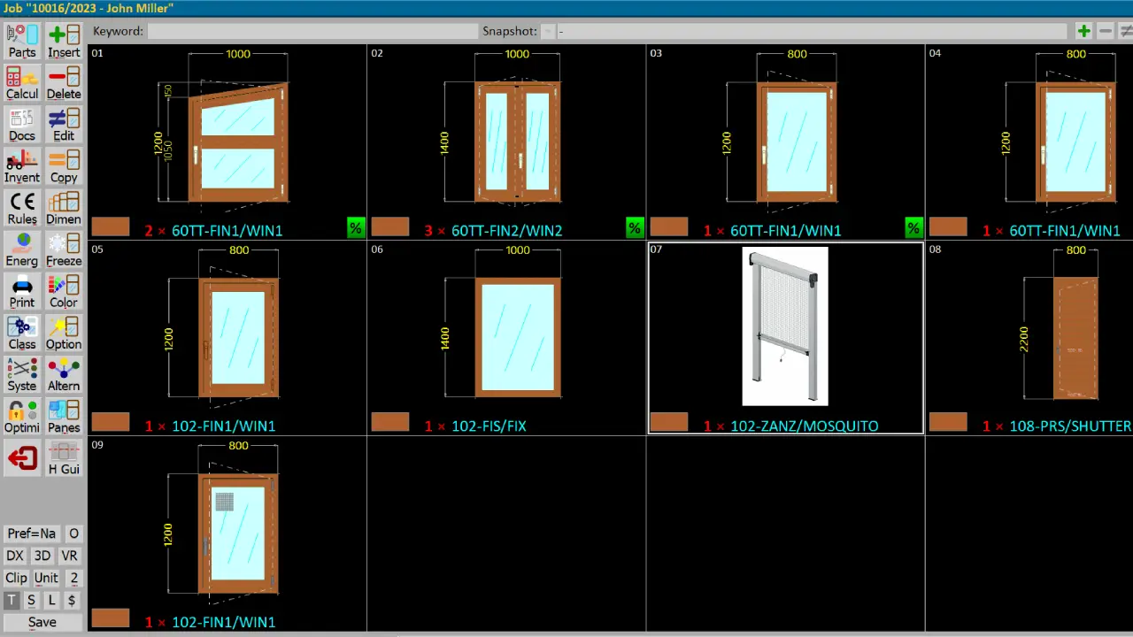Click the Pref=Na preference selector
The width and height of the screenshot is (1133, 637).
[x=31, y=533]
